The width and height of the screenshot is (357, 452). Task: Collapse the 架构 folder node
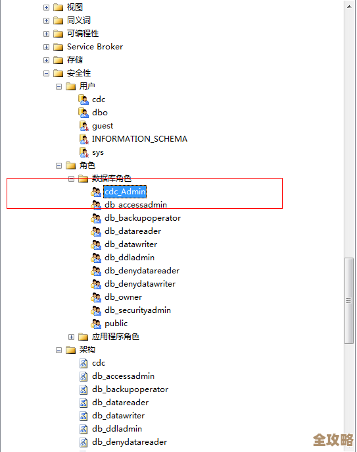tap(59, 351)
